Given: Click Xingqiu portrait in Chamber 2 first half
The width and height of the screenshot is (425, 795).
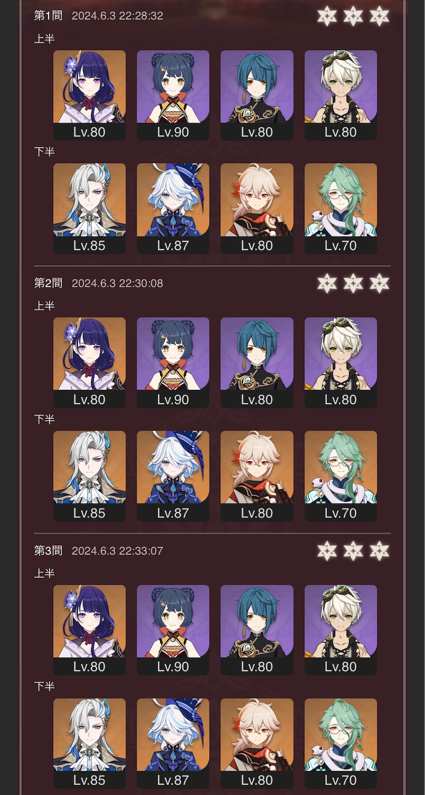Looking at the screenshot, I should [257, 362].
